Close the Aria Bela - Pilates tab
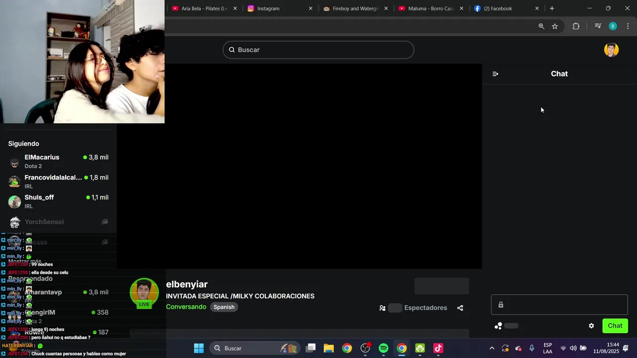 (235, 8)
